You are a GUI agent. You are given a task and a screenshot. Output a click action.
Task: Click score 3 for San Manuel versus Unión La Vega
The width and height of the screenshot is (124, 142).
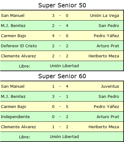pos(53,16)
